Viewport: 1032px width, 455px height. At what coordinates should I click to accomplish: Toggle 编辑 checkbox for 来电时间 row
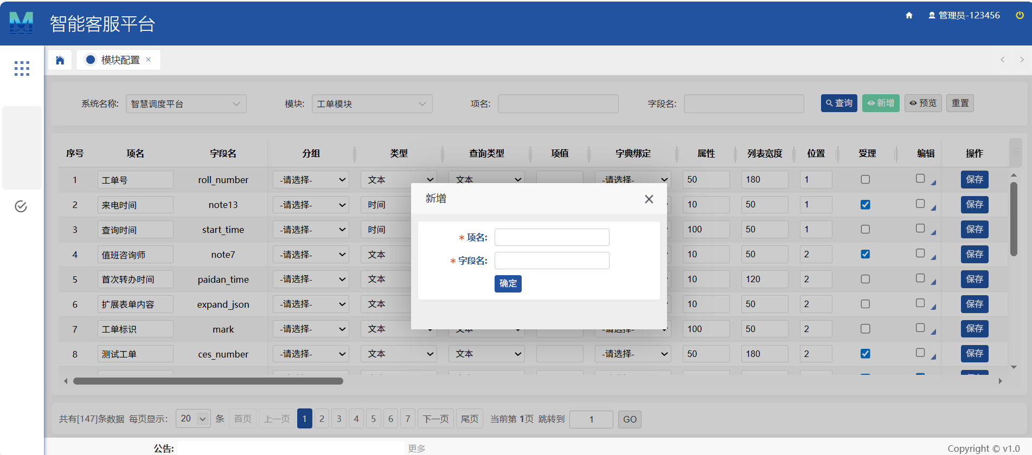920,204
